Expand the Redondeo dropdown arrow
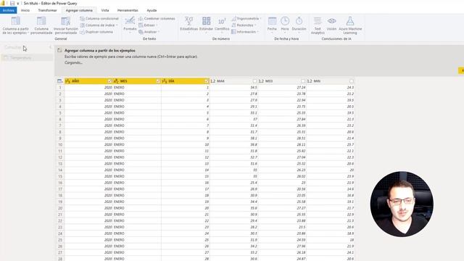 pyautogui.click(x=255, y=25)
